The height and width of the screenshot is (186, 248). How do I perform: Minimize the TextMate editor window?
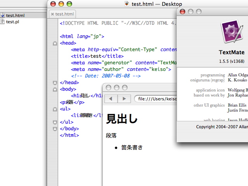pyautogui.click(x=61, y=4)
